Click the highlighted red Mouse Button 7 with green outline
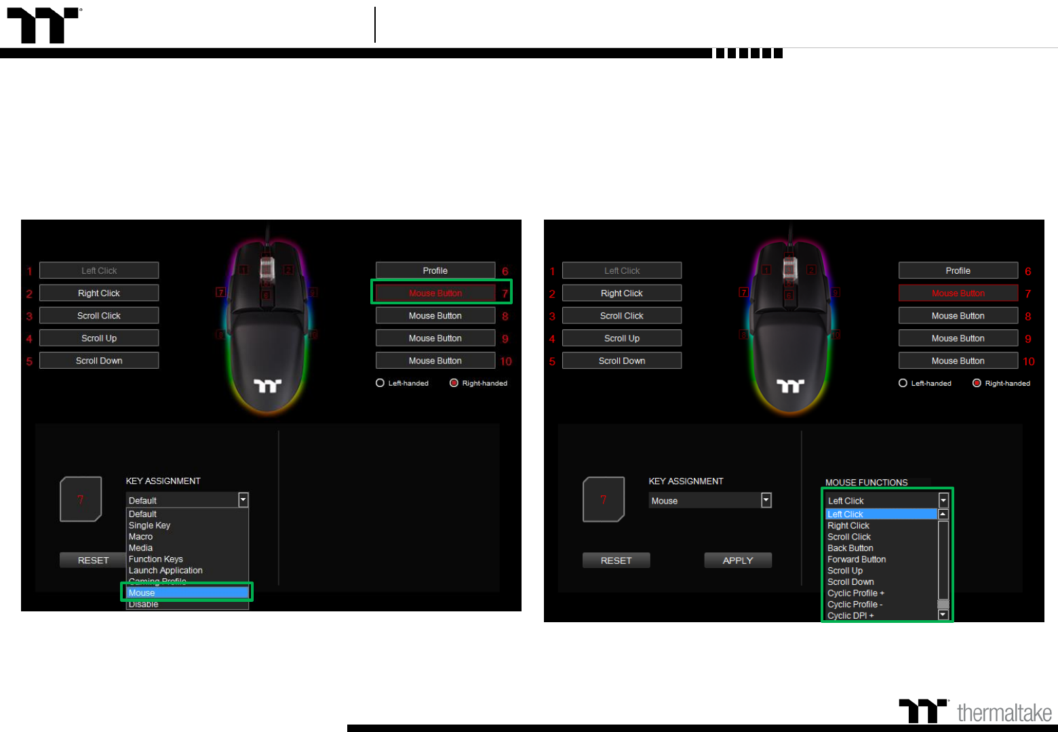The width and height of the screenshot is (1058, 732). 435,293
